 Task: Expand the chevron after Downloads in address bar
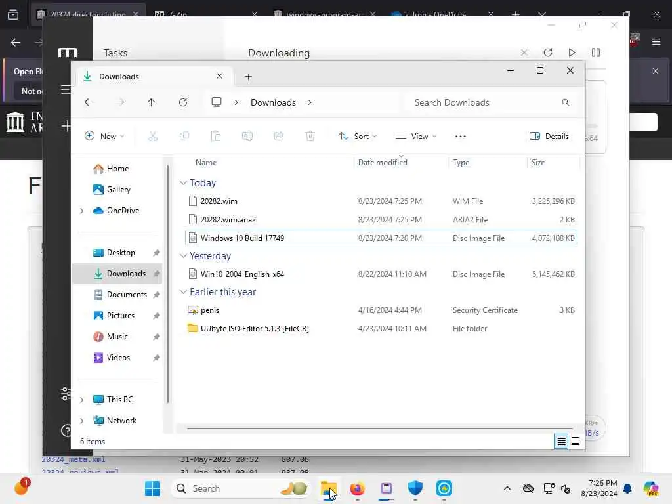310,102
